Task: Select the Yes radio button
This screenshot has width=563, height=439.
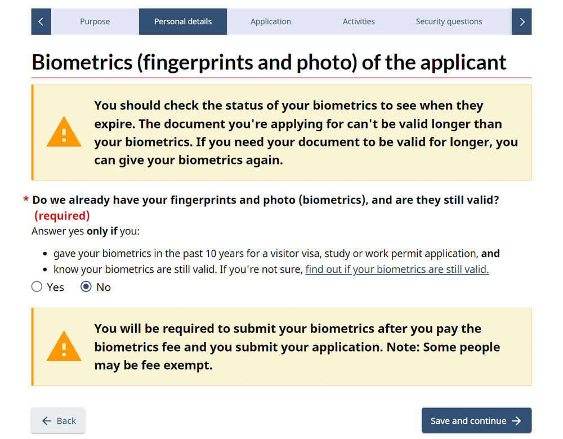Action: pyautogui.click(x=37, y=287)
